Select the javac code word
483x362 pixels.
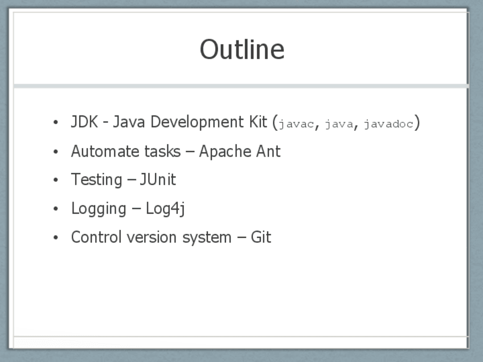pyautogui.click(x=296, y=124)
